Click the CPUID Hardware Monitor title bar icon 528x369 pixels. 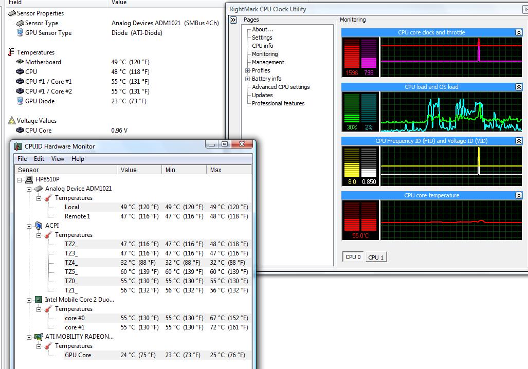pyautogui.click(x=18, y=146)
